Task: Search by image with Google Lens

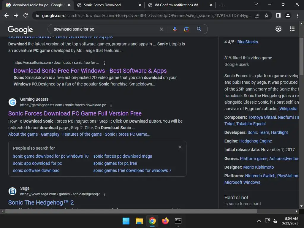Action: (x=186, y=29)
